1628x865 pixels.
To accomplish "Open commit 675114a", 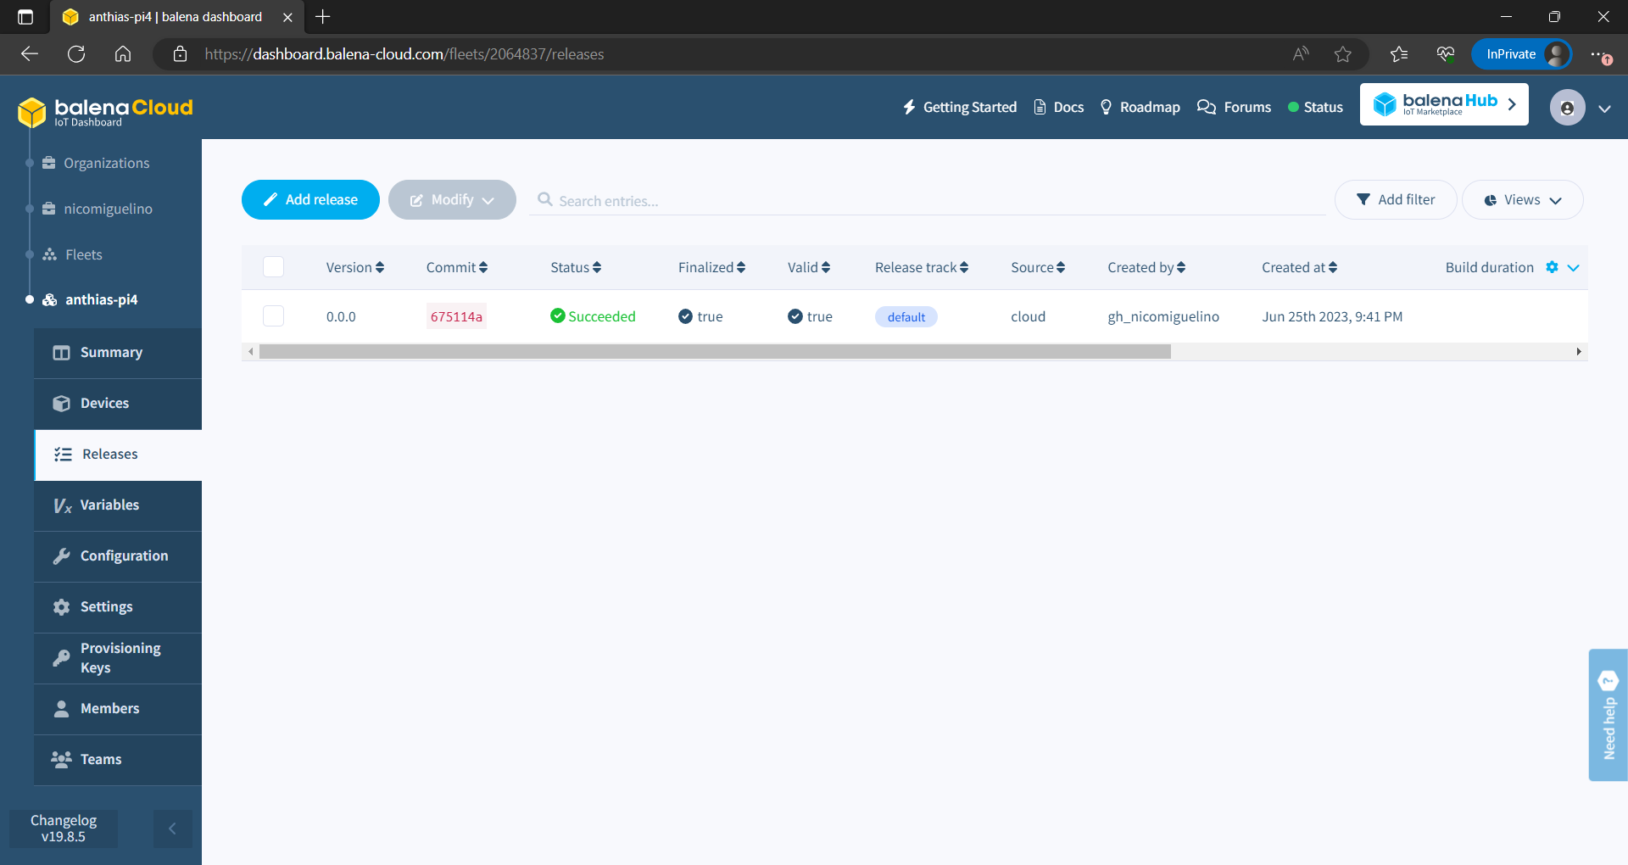I will 456,316.
